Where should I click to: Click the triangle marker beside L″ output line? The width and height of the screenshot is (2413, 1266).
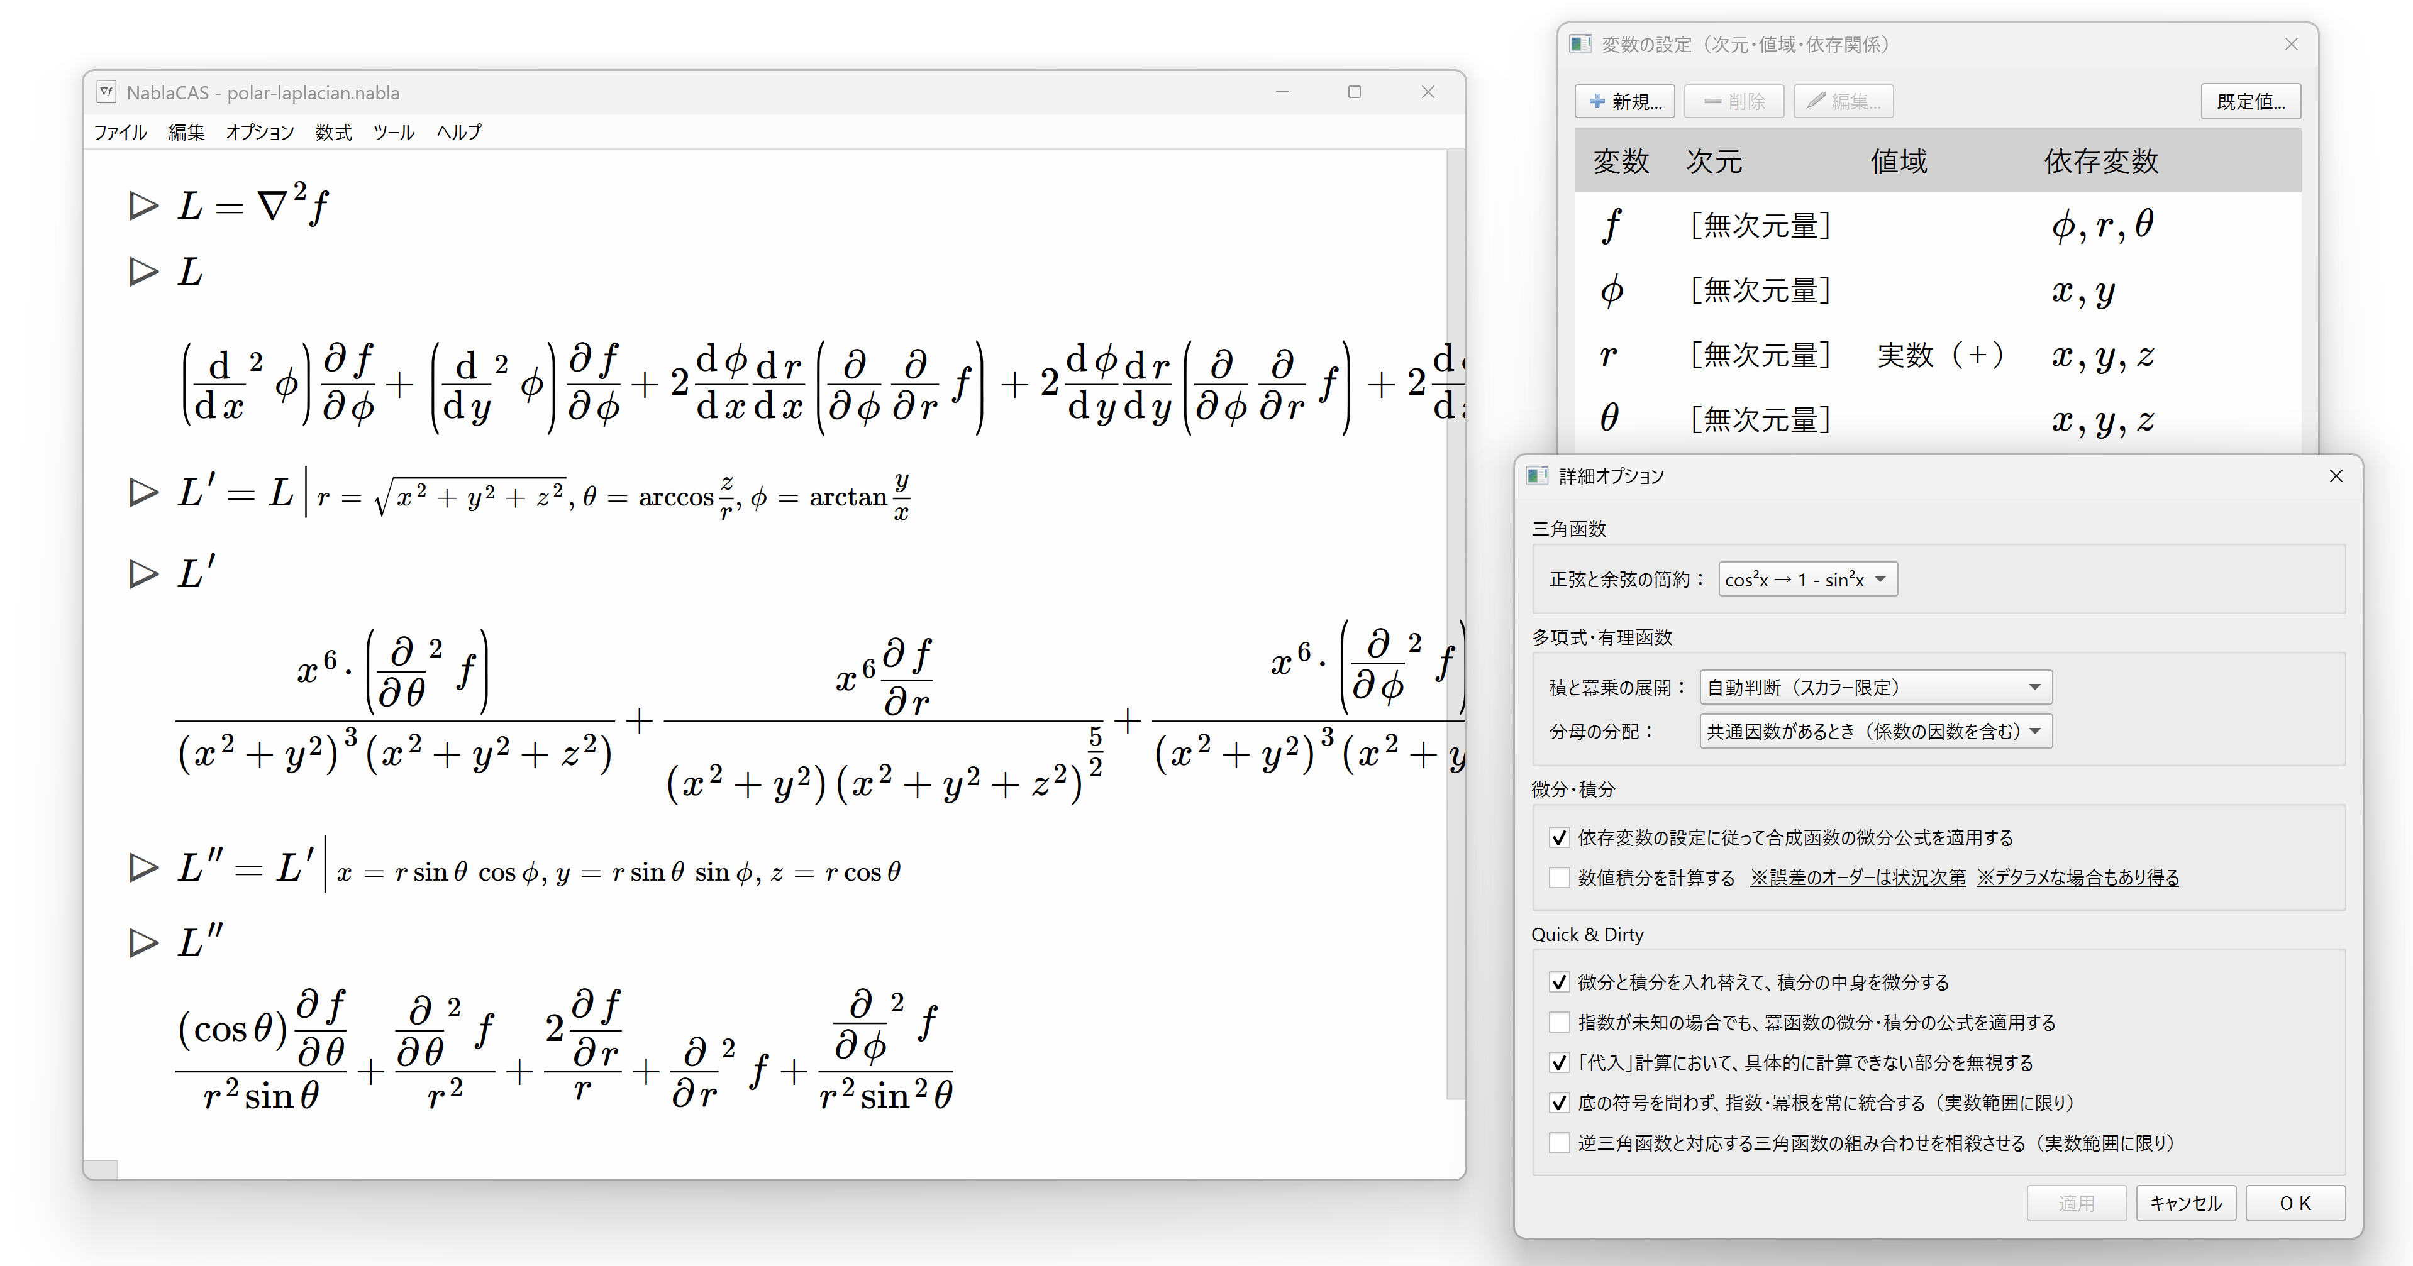point(143,942)
